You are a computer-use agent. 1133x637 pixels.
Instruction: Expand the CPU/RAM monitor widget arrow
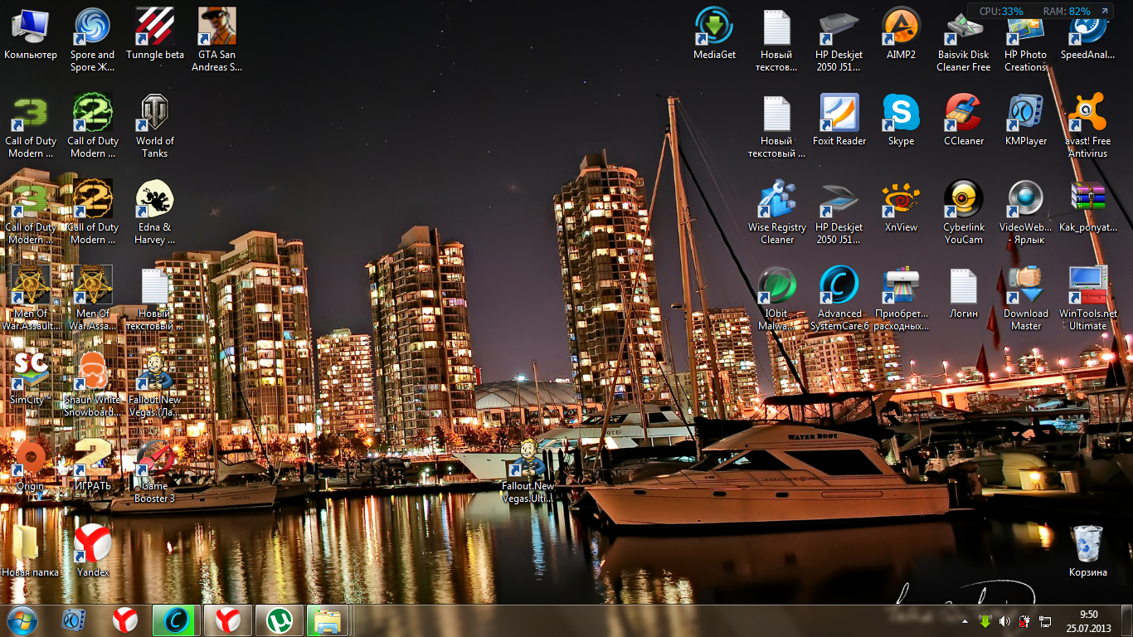1104,12
